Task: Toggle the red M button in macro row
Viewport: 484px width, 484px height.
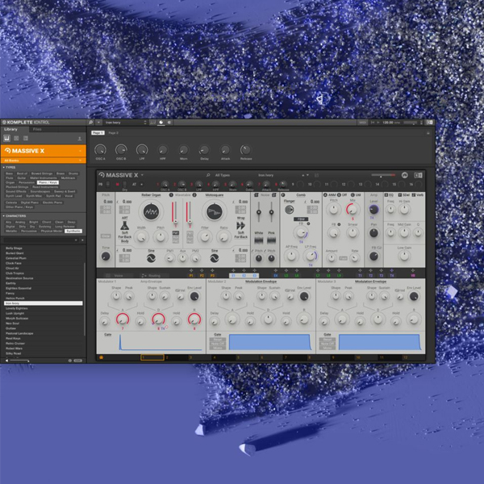Action: point(117,184)
